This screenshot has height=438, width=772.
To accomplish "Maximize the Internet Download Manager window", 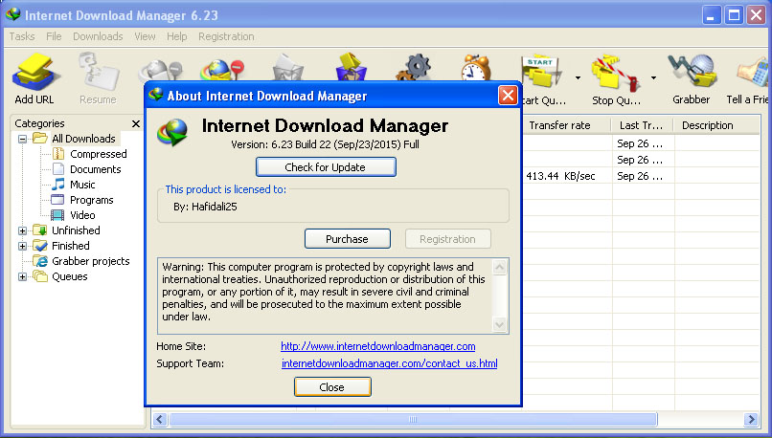I will (734, 15).
